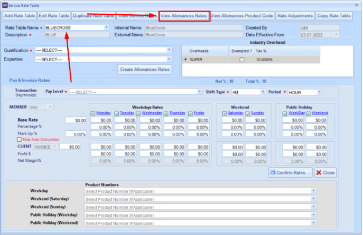Toggle Public Holiday Weekend checkbox

309,114
